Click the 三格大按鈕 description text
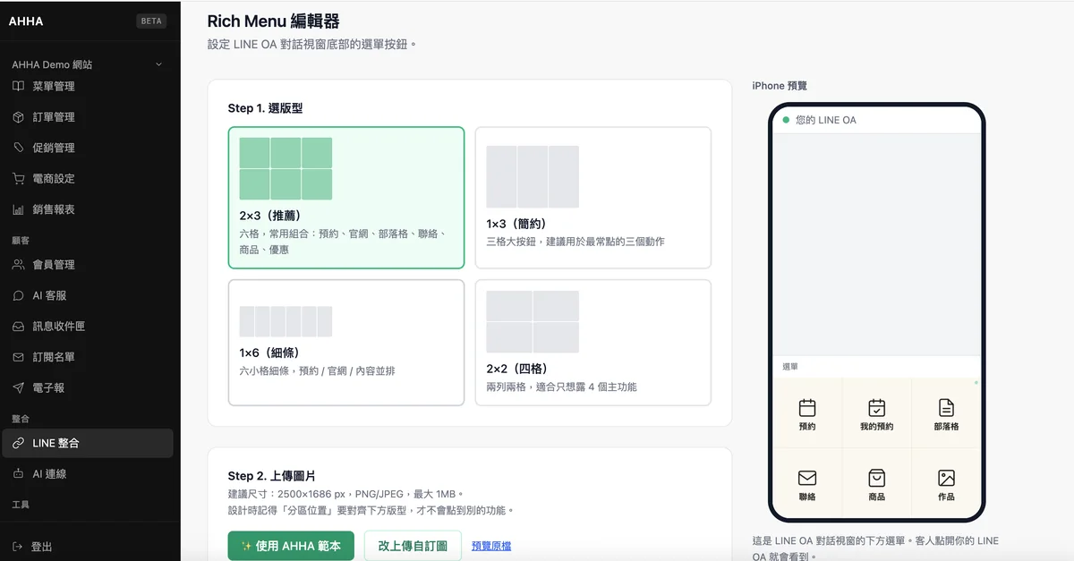This screenshot has width=1074, height=561. 575,242
